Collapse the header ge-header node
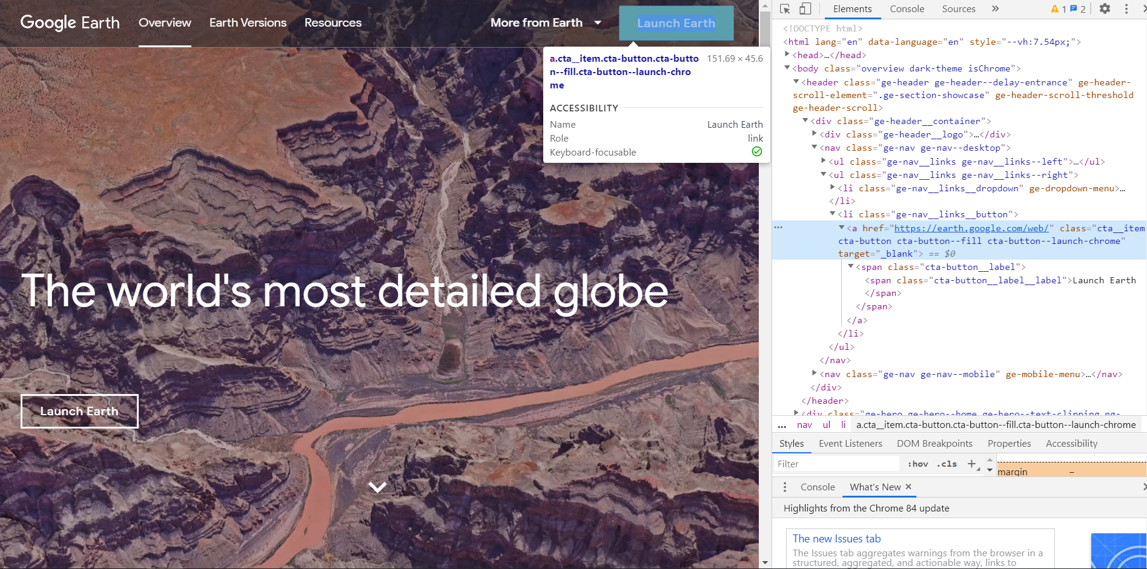Screen dimensions: 1147x569 pos(796,82)
